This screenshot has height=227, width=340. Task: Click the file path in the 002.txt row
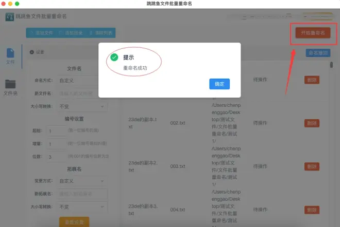[226, 123]
